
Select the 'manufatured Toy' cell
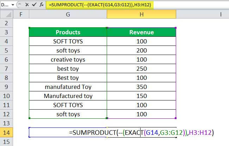pyautogui.click(x=68, y=87)
